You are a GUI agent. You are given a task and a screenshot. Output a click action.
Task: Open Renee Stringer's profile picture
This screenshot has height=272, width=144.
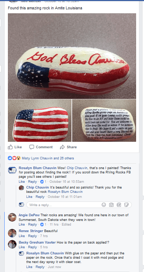coord(12,233)
